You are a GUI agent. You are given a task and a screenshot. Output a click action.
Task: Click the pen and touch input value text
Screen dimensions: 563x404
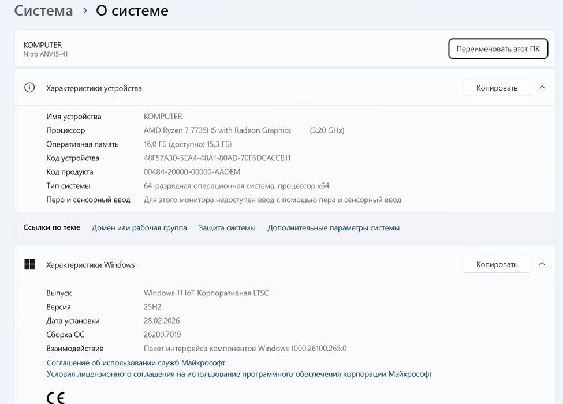click(x=273, y=200)
